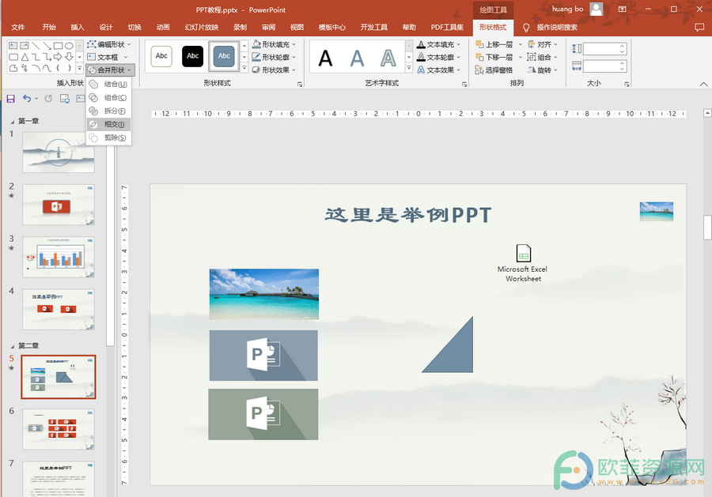The width and height of the screenshot is (712, 497).
Task: Click the Redo icon in quick access toolbar
Action: [x=48, y=99]
